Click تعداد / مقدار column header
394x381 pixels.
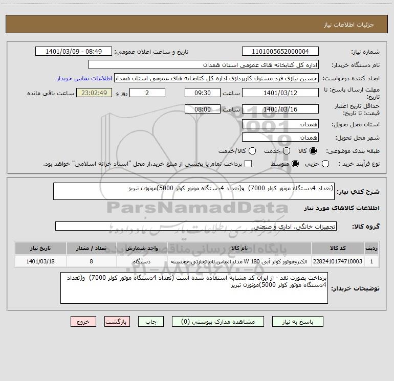pyautogui.click(x=91, y=248)
